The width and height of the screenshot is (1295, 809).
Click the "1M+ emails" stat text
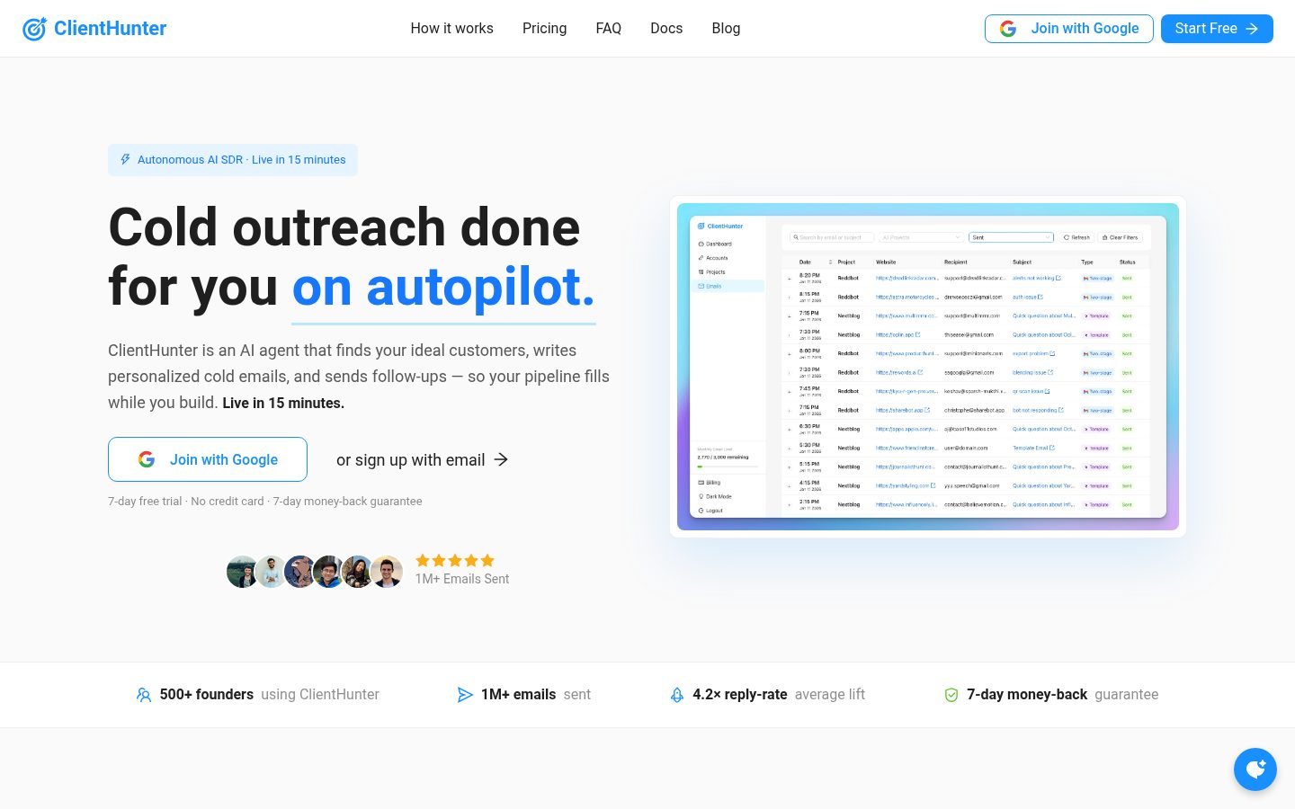[x=519, y=695]
